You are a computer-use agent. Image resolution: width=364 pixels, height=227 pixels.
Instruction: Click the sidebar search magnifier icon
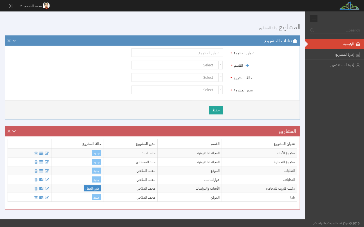312,30
